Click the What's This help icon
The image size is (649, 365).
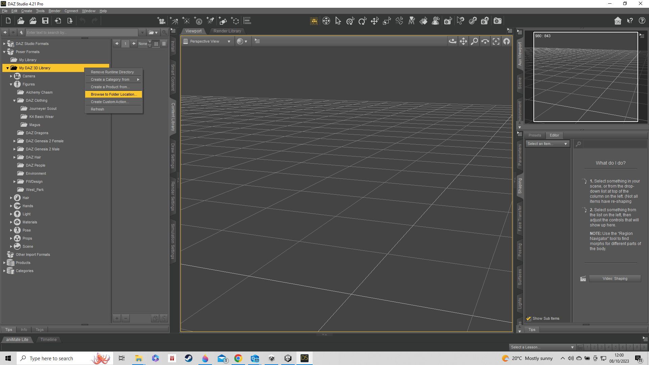(x=630, y=21)
